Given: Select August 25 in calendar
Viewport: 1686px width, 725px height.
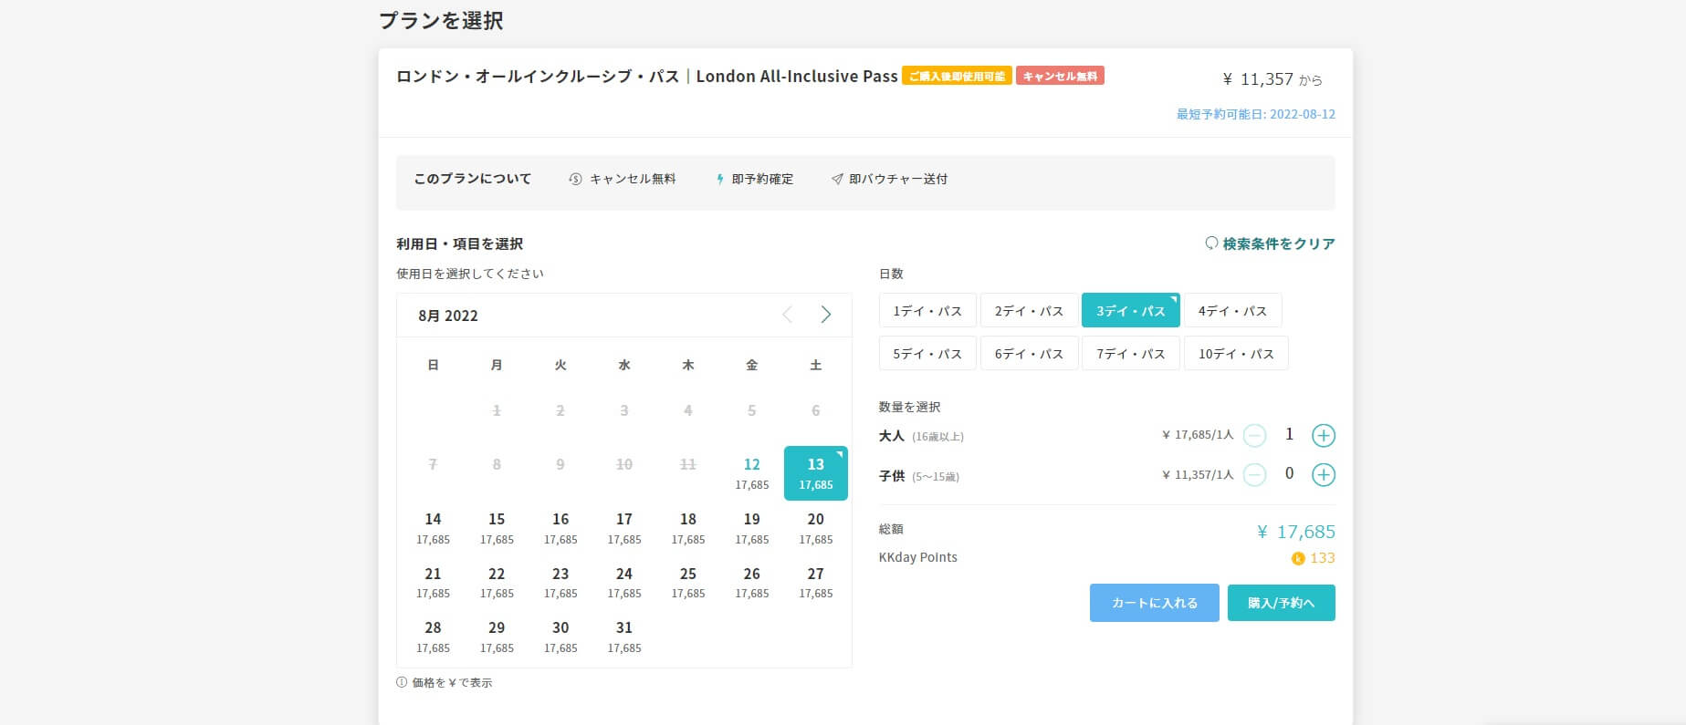Looking at the screenshot, I should (688, 582).
